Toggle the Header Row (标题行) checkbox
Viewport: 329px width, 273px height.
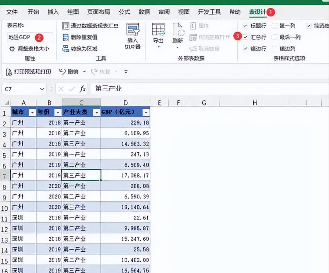(245, 26)
